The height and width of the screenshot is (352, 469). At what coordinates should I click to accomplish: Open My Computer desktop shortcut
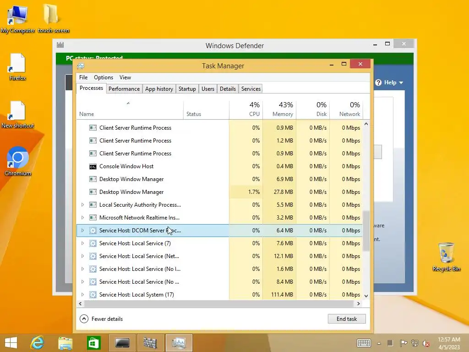[x=18, y=19]
